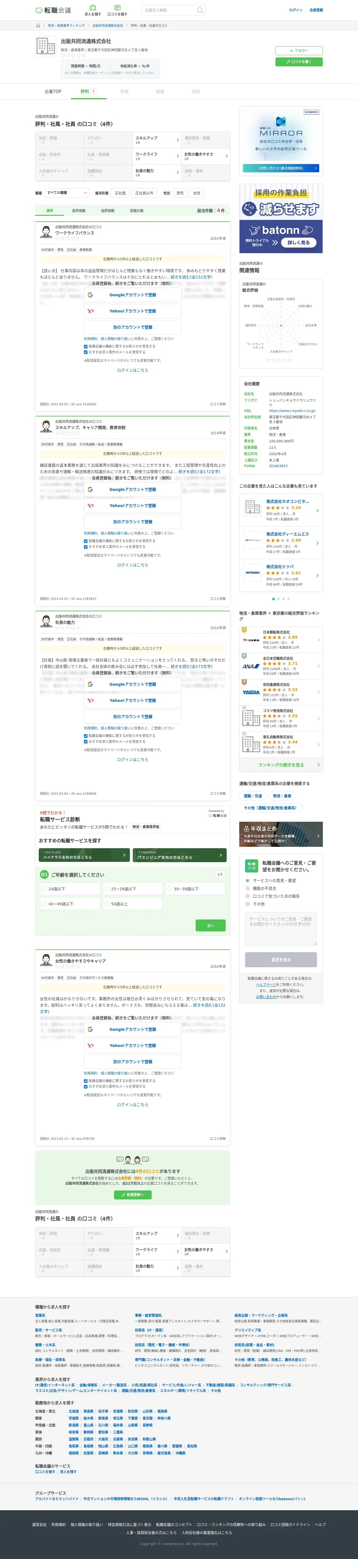Viewport: 358px width, 1559px height.
Task: Filter reviews by 女性
Action: (x=197, y=193)
